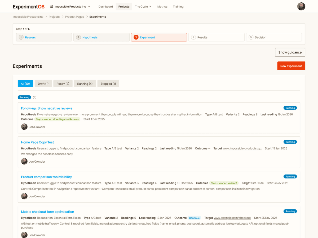
Task: Navigate to the Training section
Action: pos(178,6)
